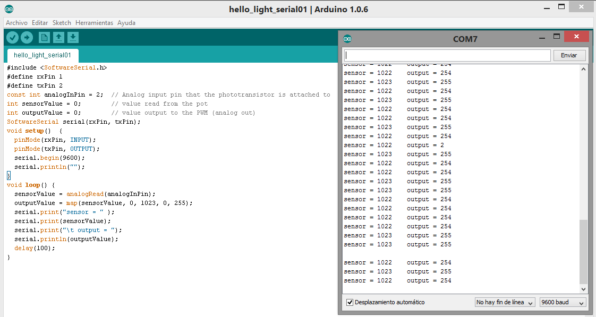Open the Herramientas menu
The image size is (596, 317).
pyautogui.click(x=94, y=23)
